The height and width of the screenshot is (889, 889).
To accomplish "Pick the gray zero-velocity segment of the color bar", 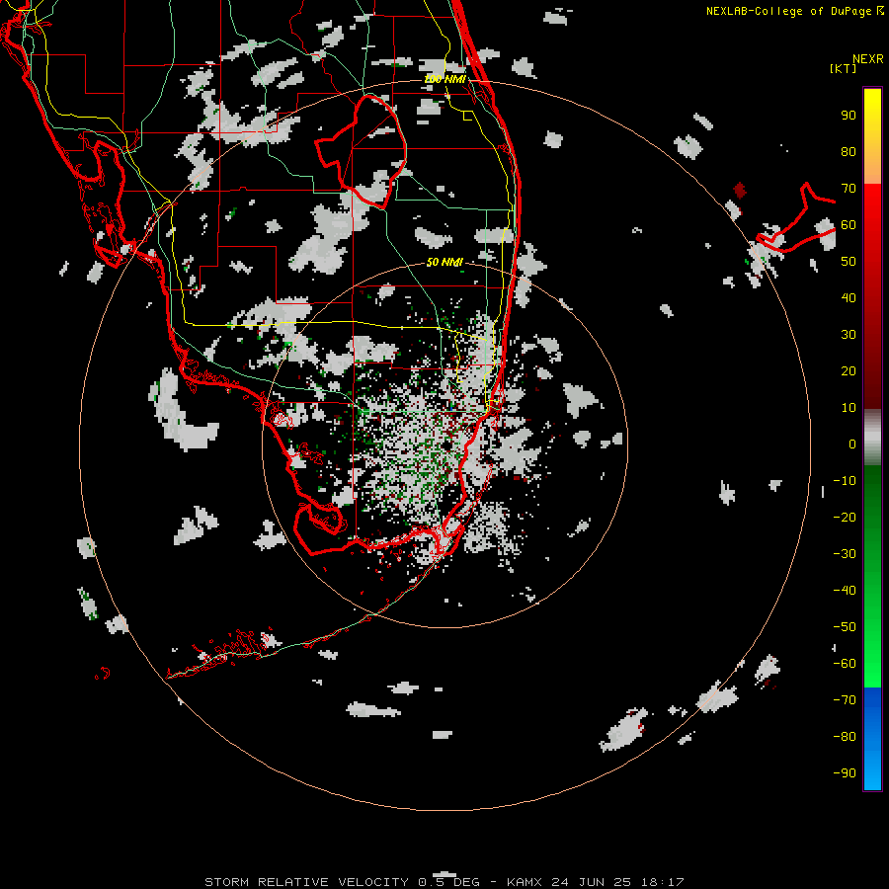I will [x=872, y=438].
